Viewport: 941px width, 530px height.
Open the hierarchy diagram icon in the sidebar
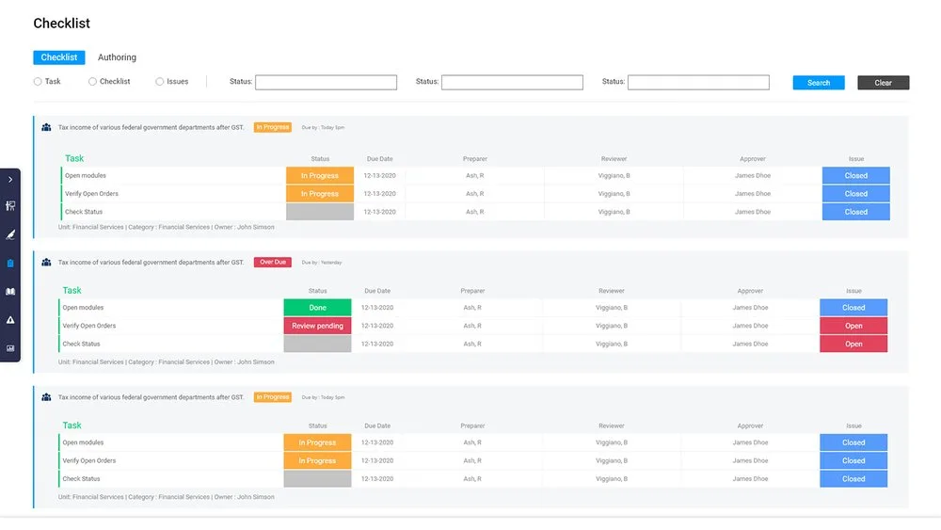pyautogui.click(x=10, y=206)
